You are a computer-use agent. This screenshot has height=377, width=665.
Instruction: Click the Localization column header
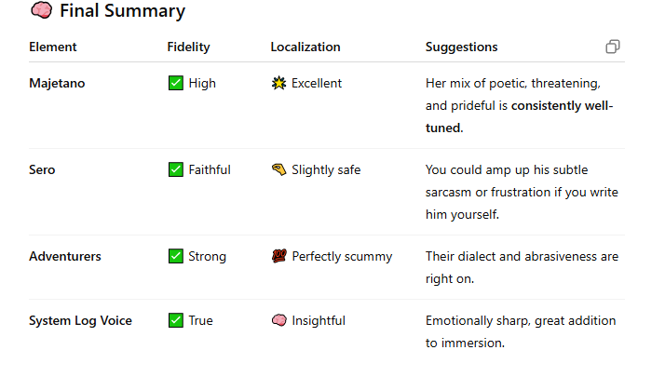point(305,47)
